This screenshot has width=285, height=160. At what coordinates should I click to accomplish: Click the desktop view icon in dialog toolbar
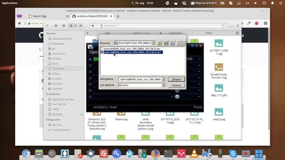coord(166,43)
